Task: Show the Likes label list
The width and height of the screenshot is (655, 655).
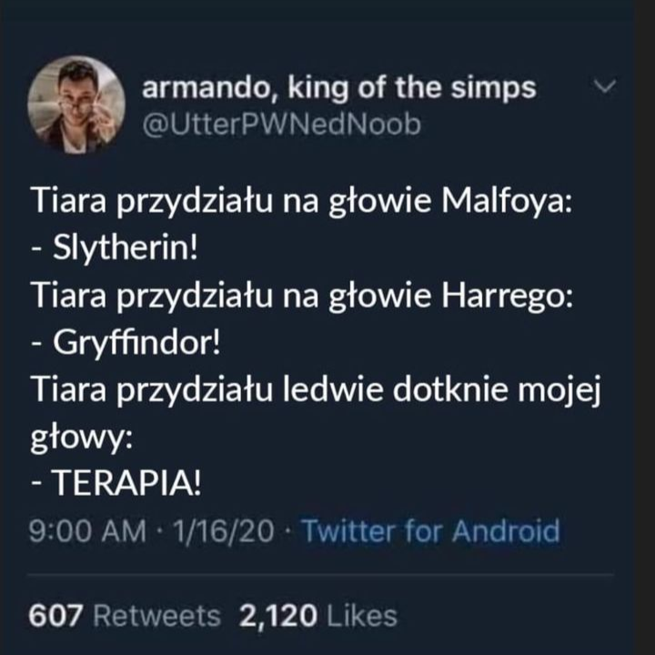Action: pos(362,616)
